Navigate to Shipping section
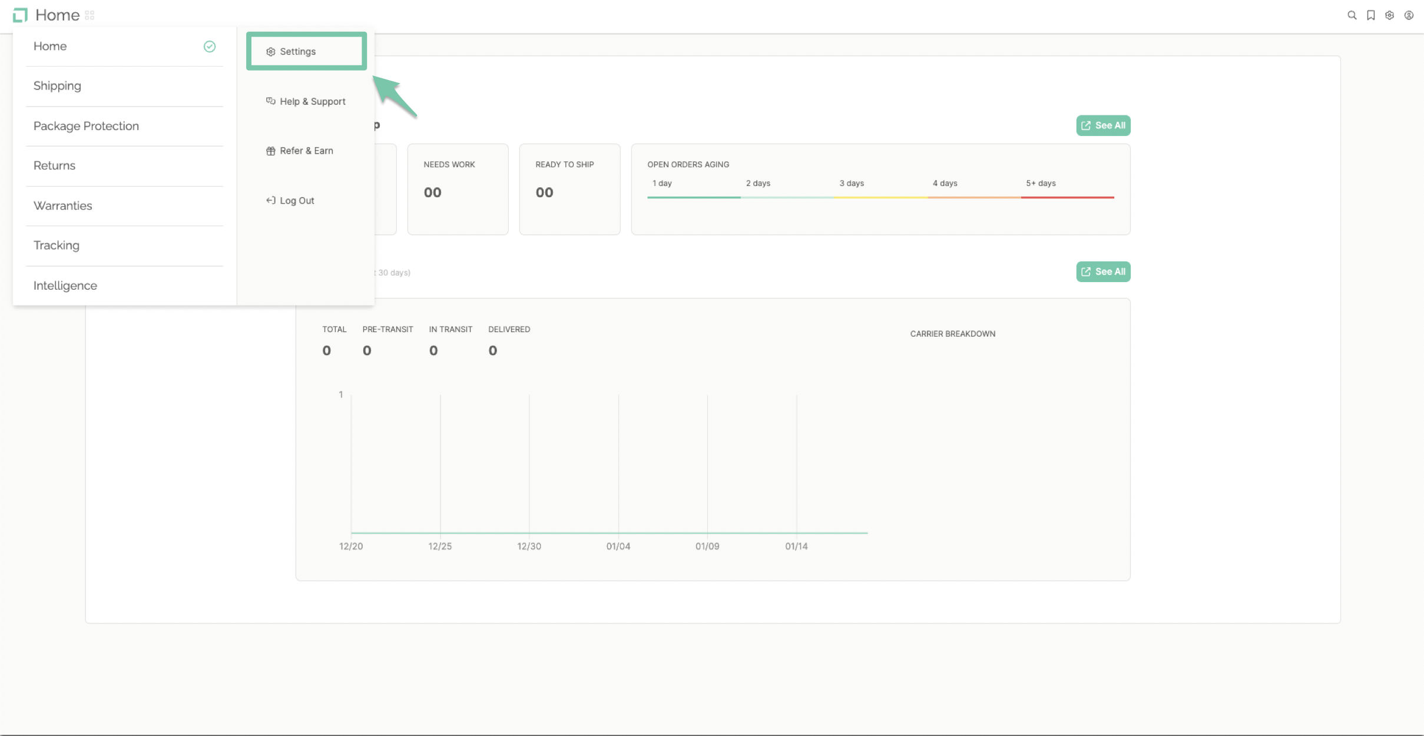The width and height of the screenshot is (1424, 736). [124, 86]
